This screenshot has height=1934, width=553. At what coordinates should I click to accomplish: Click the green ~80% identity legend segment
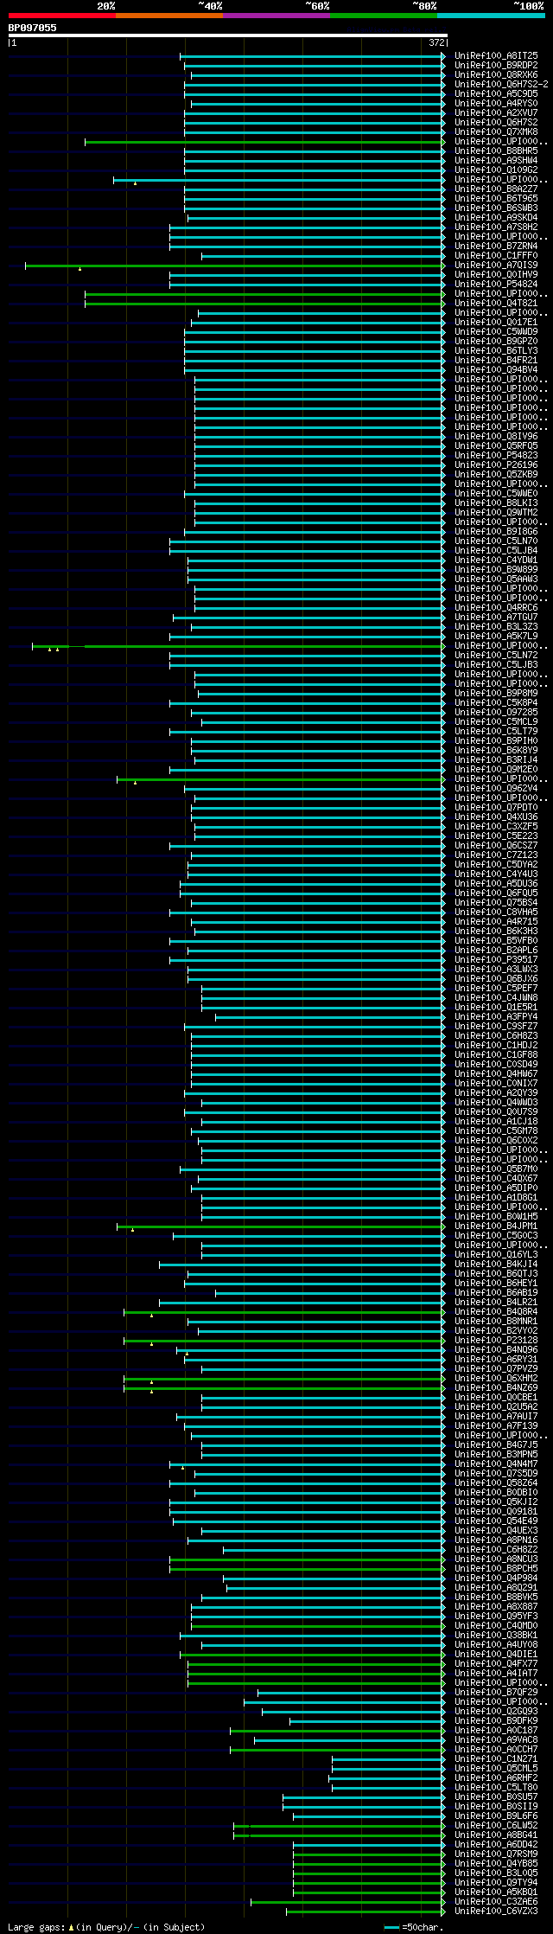click(x=383, y=16)
